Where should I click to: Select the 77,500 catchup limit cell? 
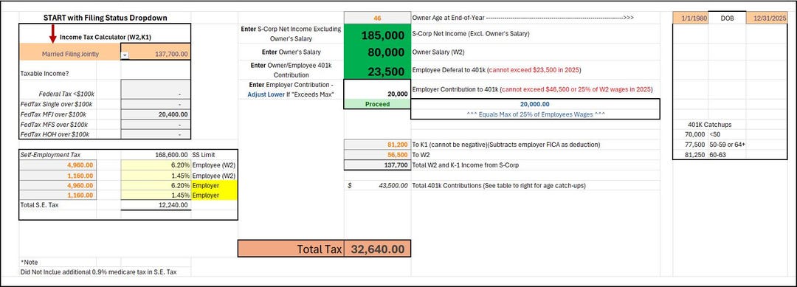(690, 145)
